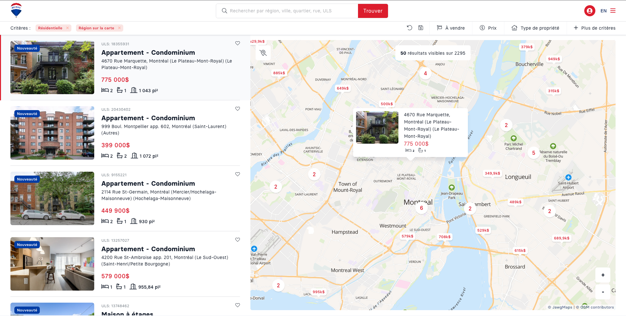This screenshot has height=316, width=626.
Task: Favorite the 4200 Rue St-Ambroise listing
Action: coord(238,240)
